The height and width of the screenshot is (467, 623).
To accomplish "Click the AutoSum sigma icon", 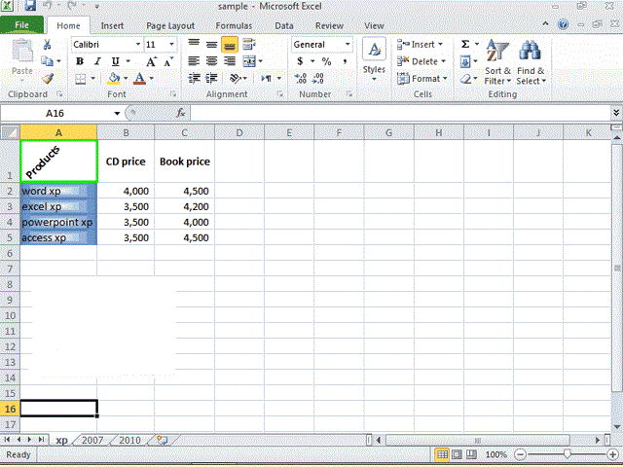I will click(465, 44).
